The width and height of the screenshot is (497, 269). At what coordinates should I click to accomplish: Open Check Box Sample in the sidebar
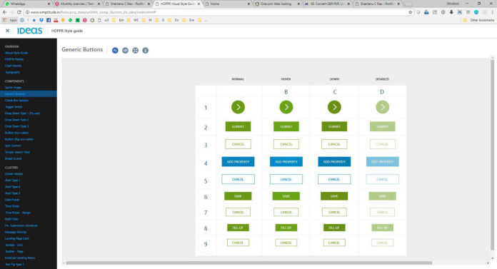[x=16, y=101]
